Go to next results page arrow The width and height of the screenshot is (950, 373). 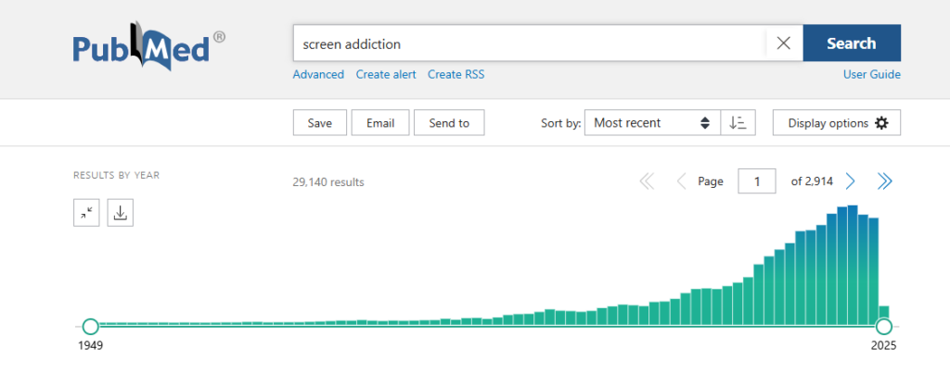[x=851, y=181]
